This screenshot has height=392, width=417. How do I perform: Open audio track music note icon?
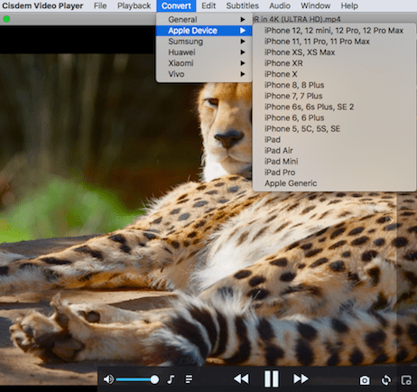tap(171, 379)
